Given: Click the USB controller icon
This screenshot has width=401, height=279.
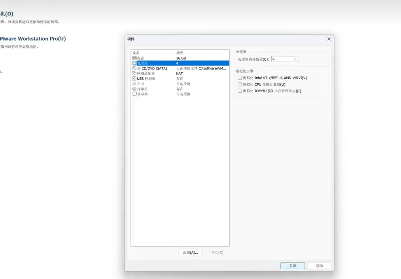Looking at the screenshot, I should (x=134, y=79).
